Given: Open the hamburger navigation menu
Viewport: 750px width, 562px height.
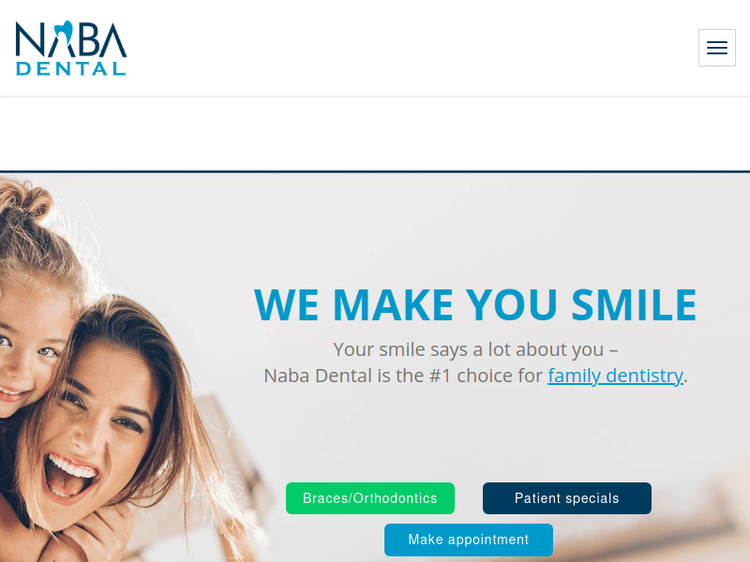Looking at the screenshot, I should click(716, 48).
